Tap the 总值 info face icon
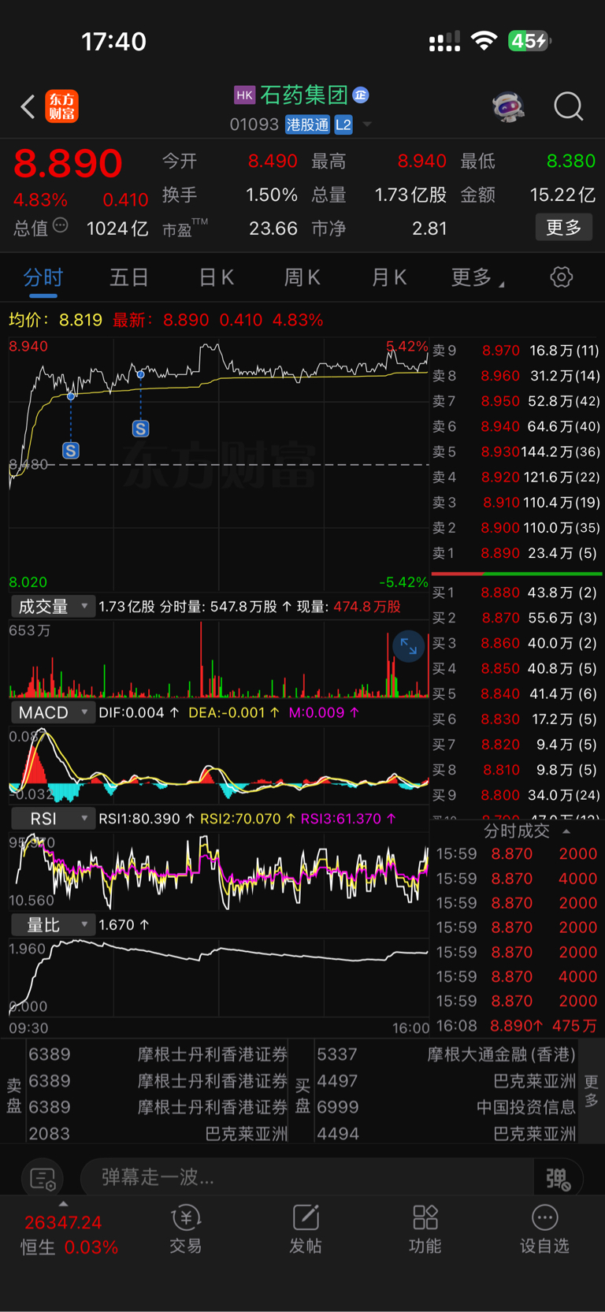The image size is (605, 1312). 60,226
